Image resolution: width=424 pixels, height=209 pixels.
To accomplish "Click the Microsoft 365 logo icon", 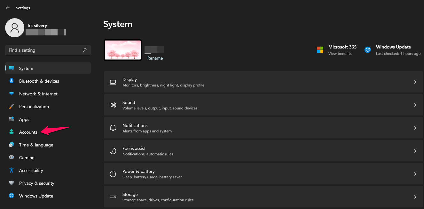I will (320, 50).
